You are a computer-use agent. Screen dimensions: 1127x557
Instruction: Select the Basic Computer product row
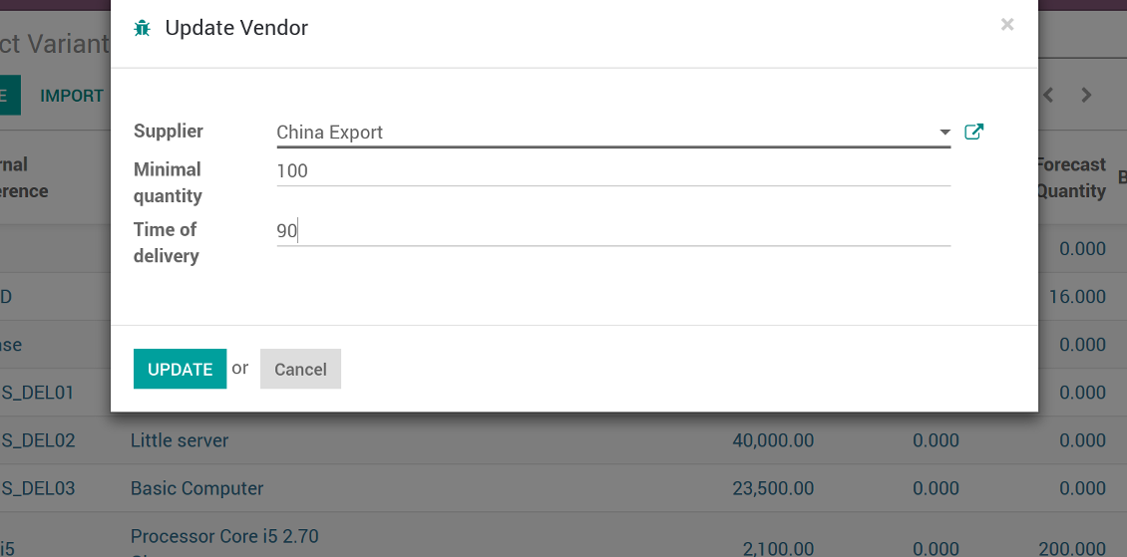[x=197, y=488]
